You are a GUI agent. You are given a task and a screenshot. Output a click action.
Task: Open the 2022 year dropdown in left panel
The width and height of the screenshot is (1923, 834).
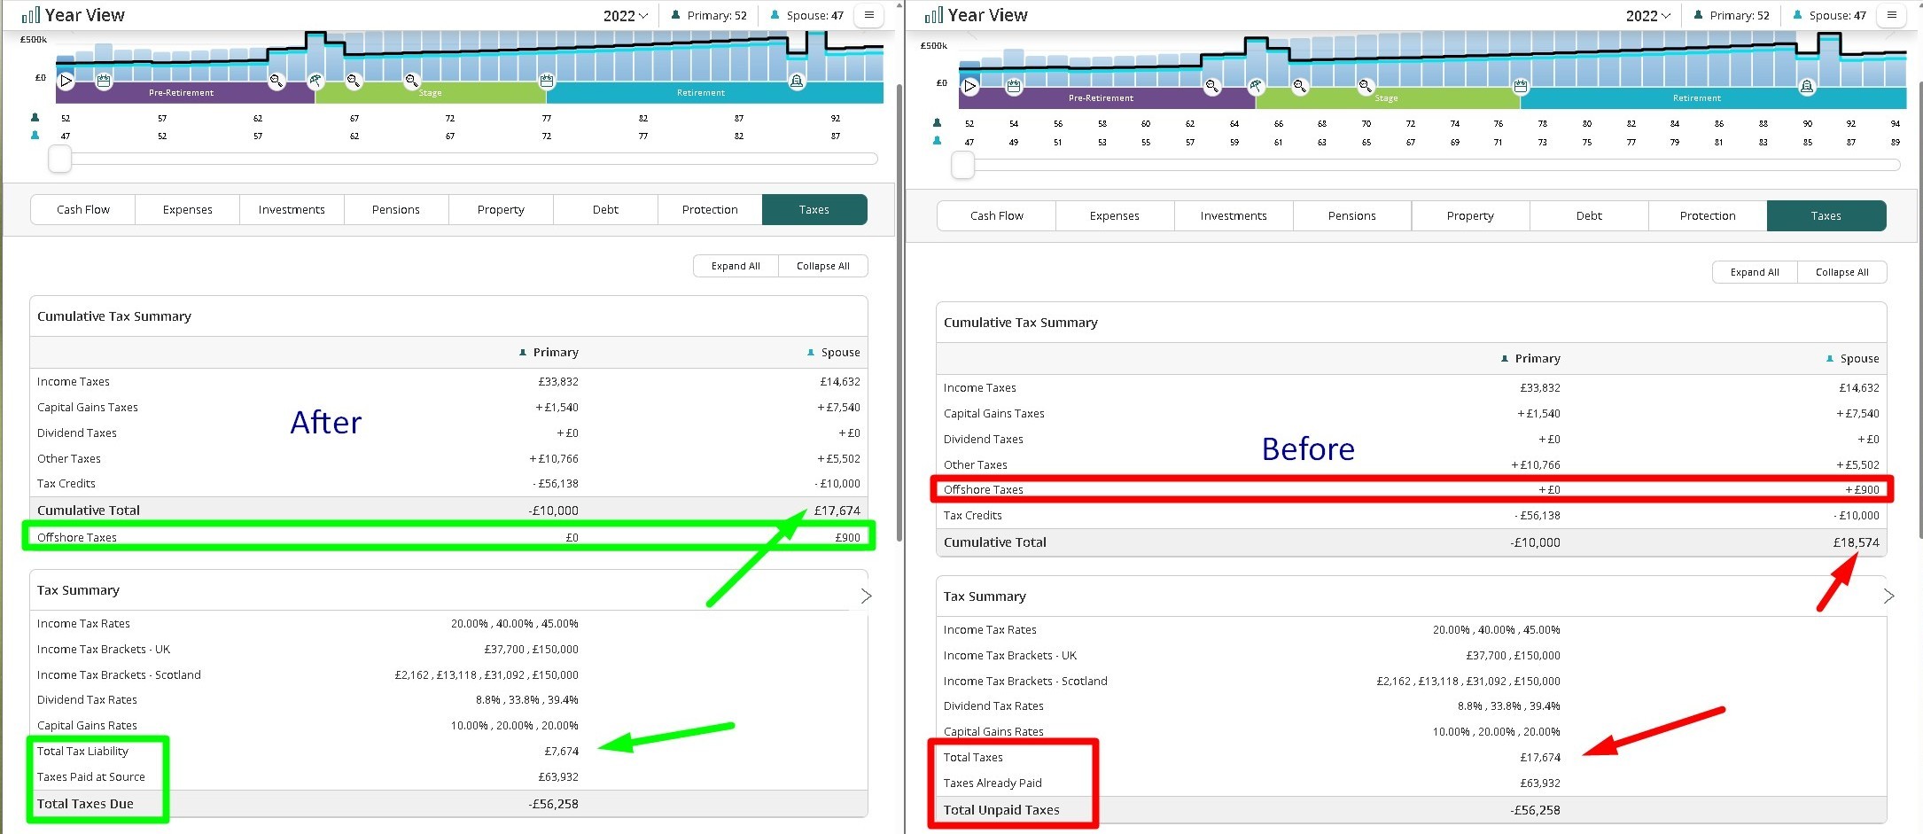tap(626, 16)
